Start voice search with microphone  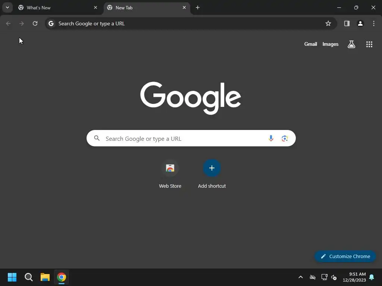tap(271, 138)
